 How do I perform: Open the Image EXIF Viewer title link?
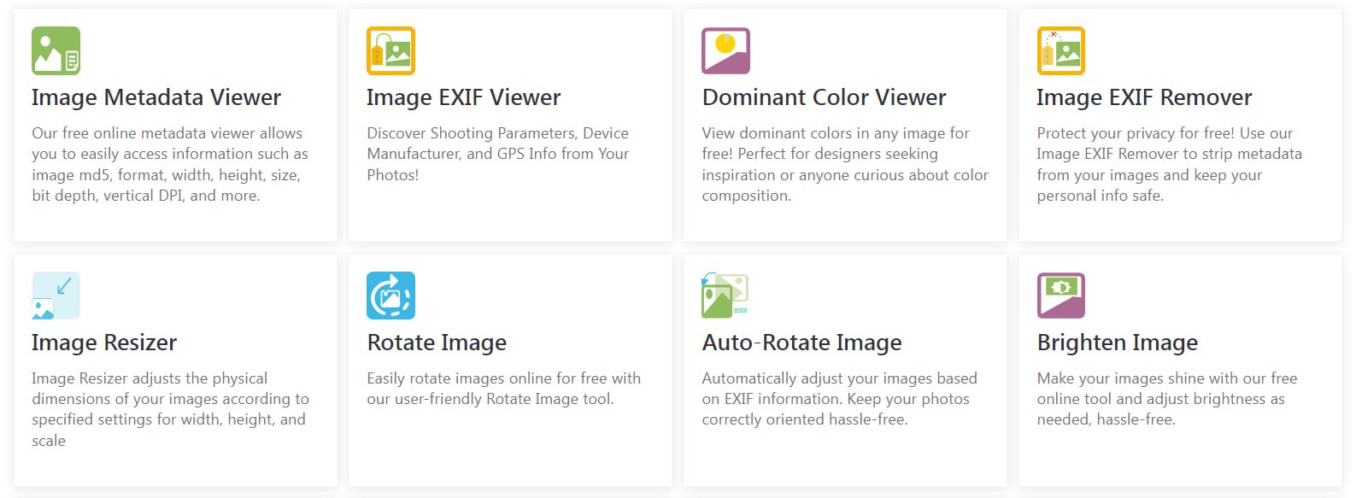(463, 97)
